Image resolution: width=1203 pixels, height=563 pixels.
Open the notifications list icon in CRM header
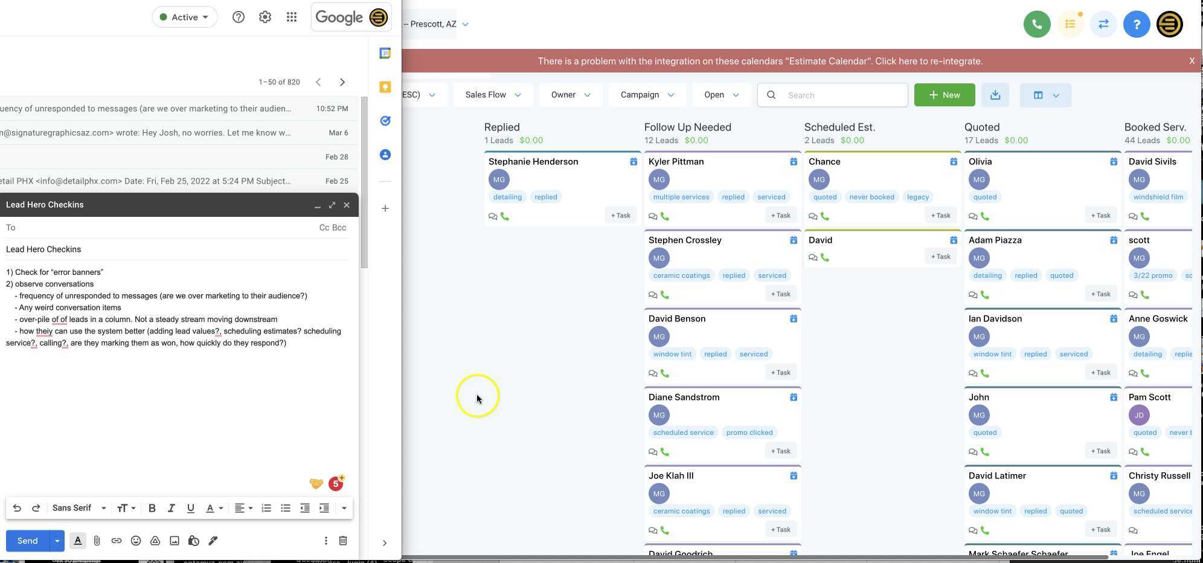pos(1070,24)
